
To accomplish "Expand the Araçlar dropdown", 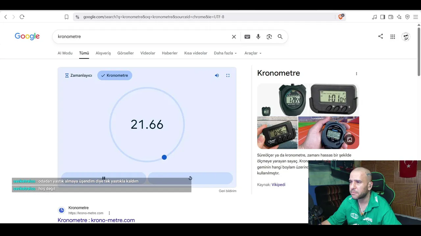I will [253, 53].
